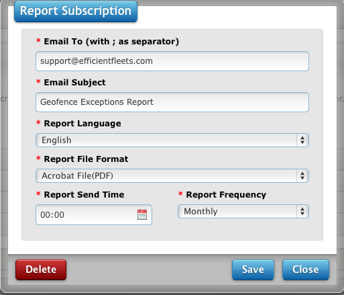Image resolution: width=344 pixels, height=295 pixels.
Task: Click the Report Frequency stepper arrows
Action: tap(302, 211)
